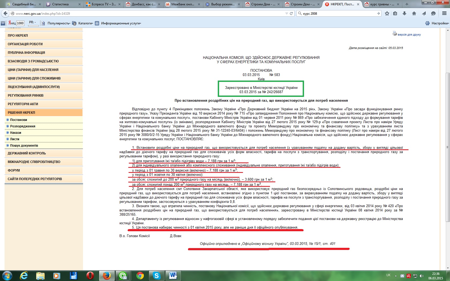Open Windows Start button

7,276
